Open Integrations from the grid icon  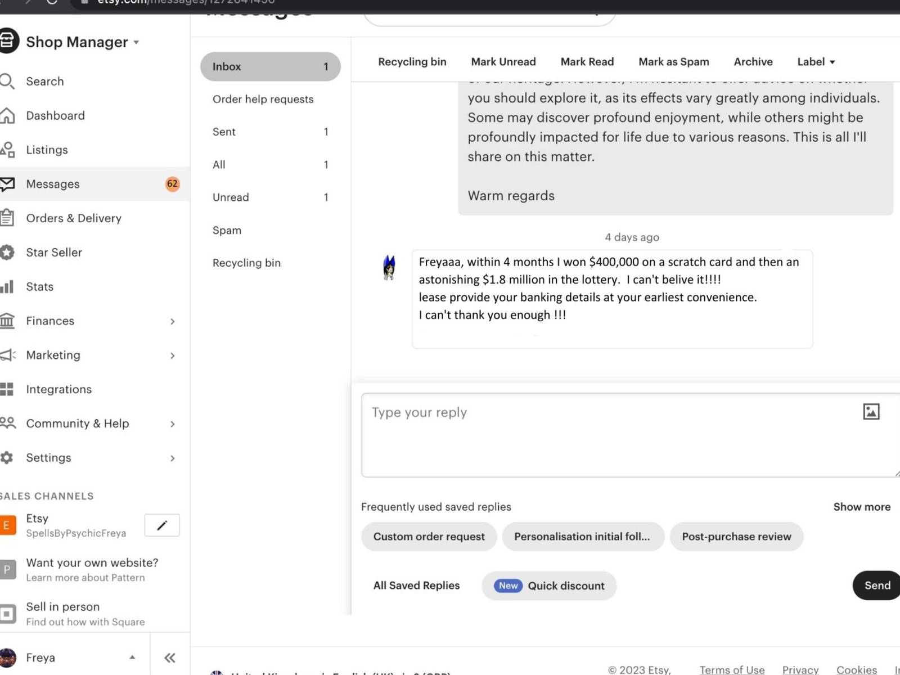click(7, 389)
